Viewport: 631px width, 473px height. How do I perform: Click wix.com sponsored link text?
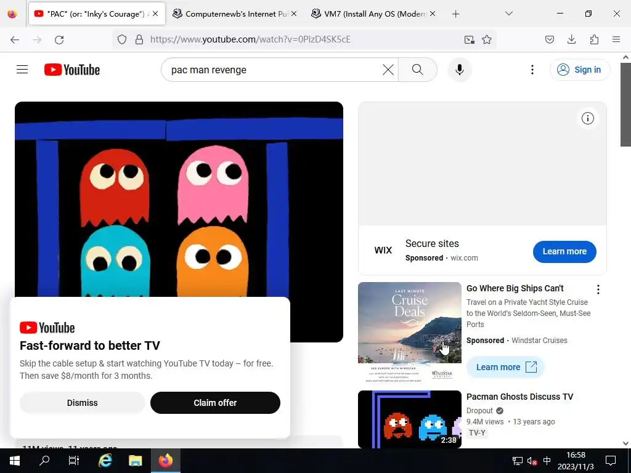point(464,258)
